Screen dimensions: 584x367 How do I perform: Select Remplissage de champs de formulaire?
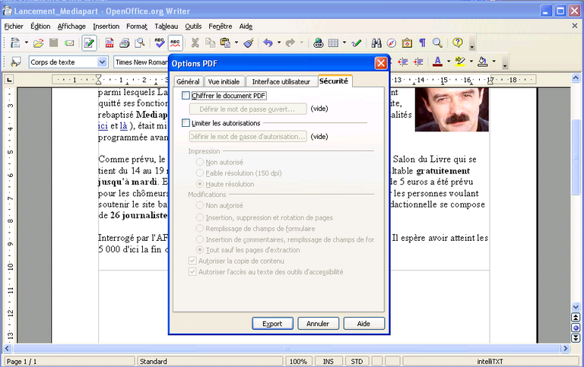tap(200, 228)
